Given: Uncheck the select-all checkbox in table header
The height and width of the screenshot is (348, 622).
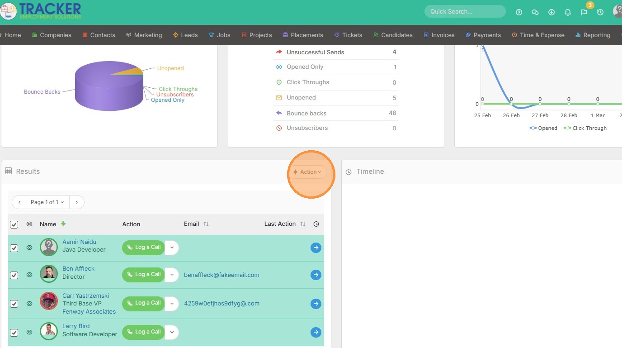Looking at the screenshot, I should pos(14,224).
